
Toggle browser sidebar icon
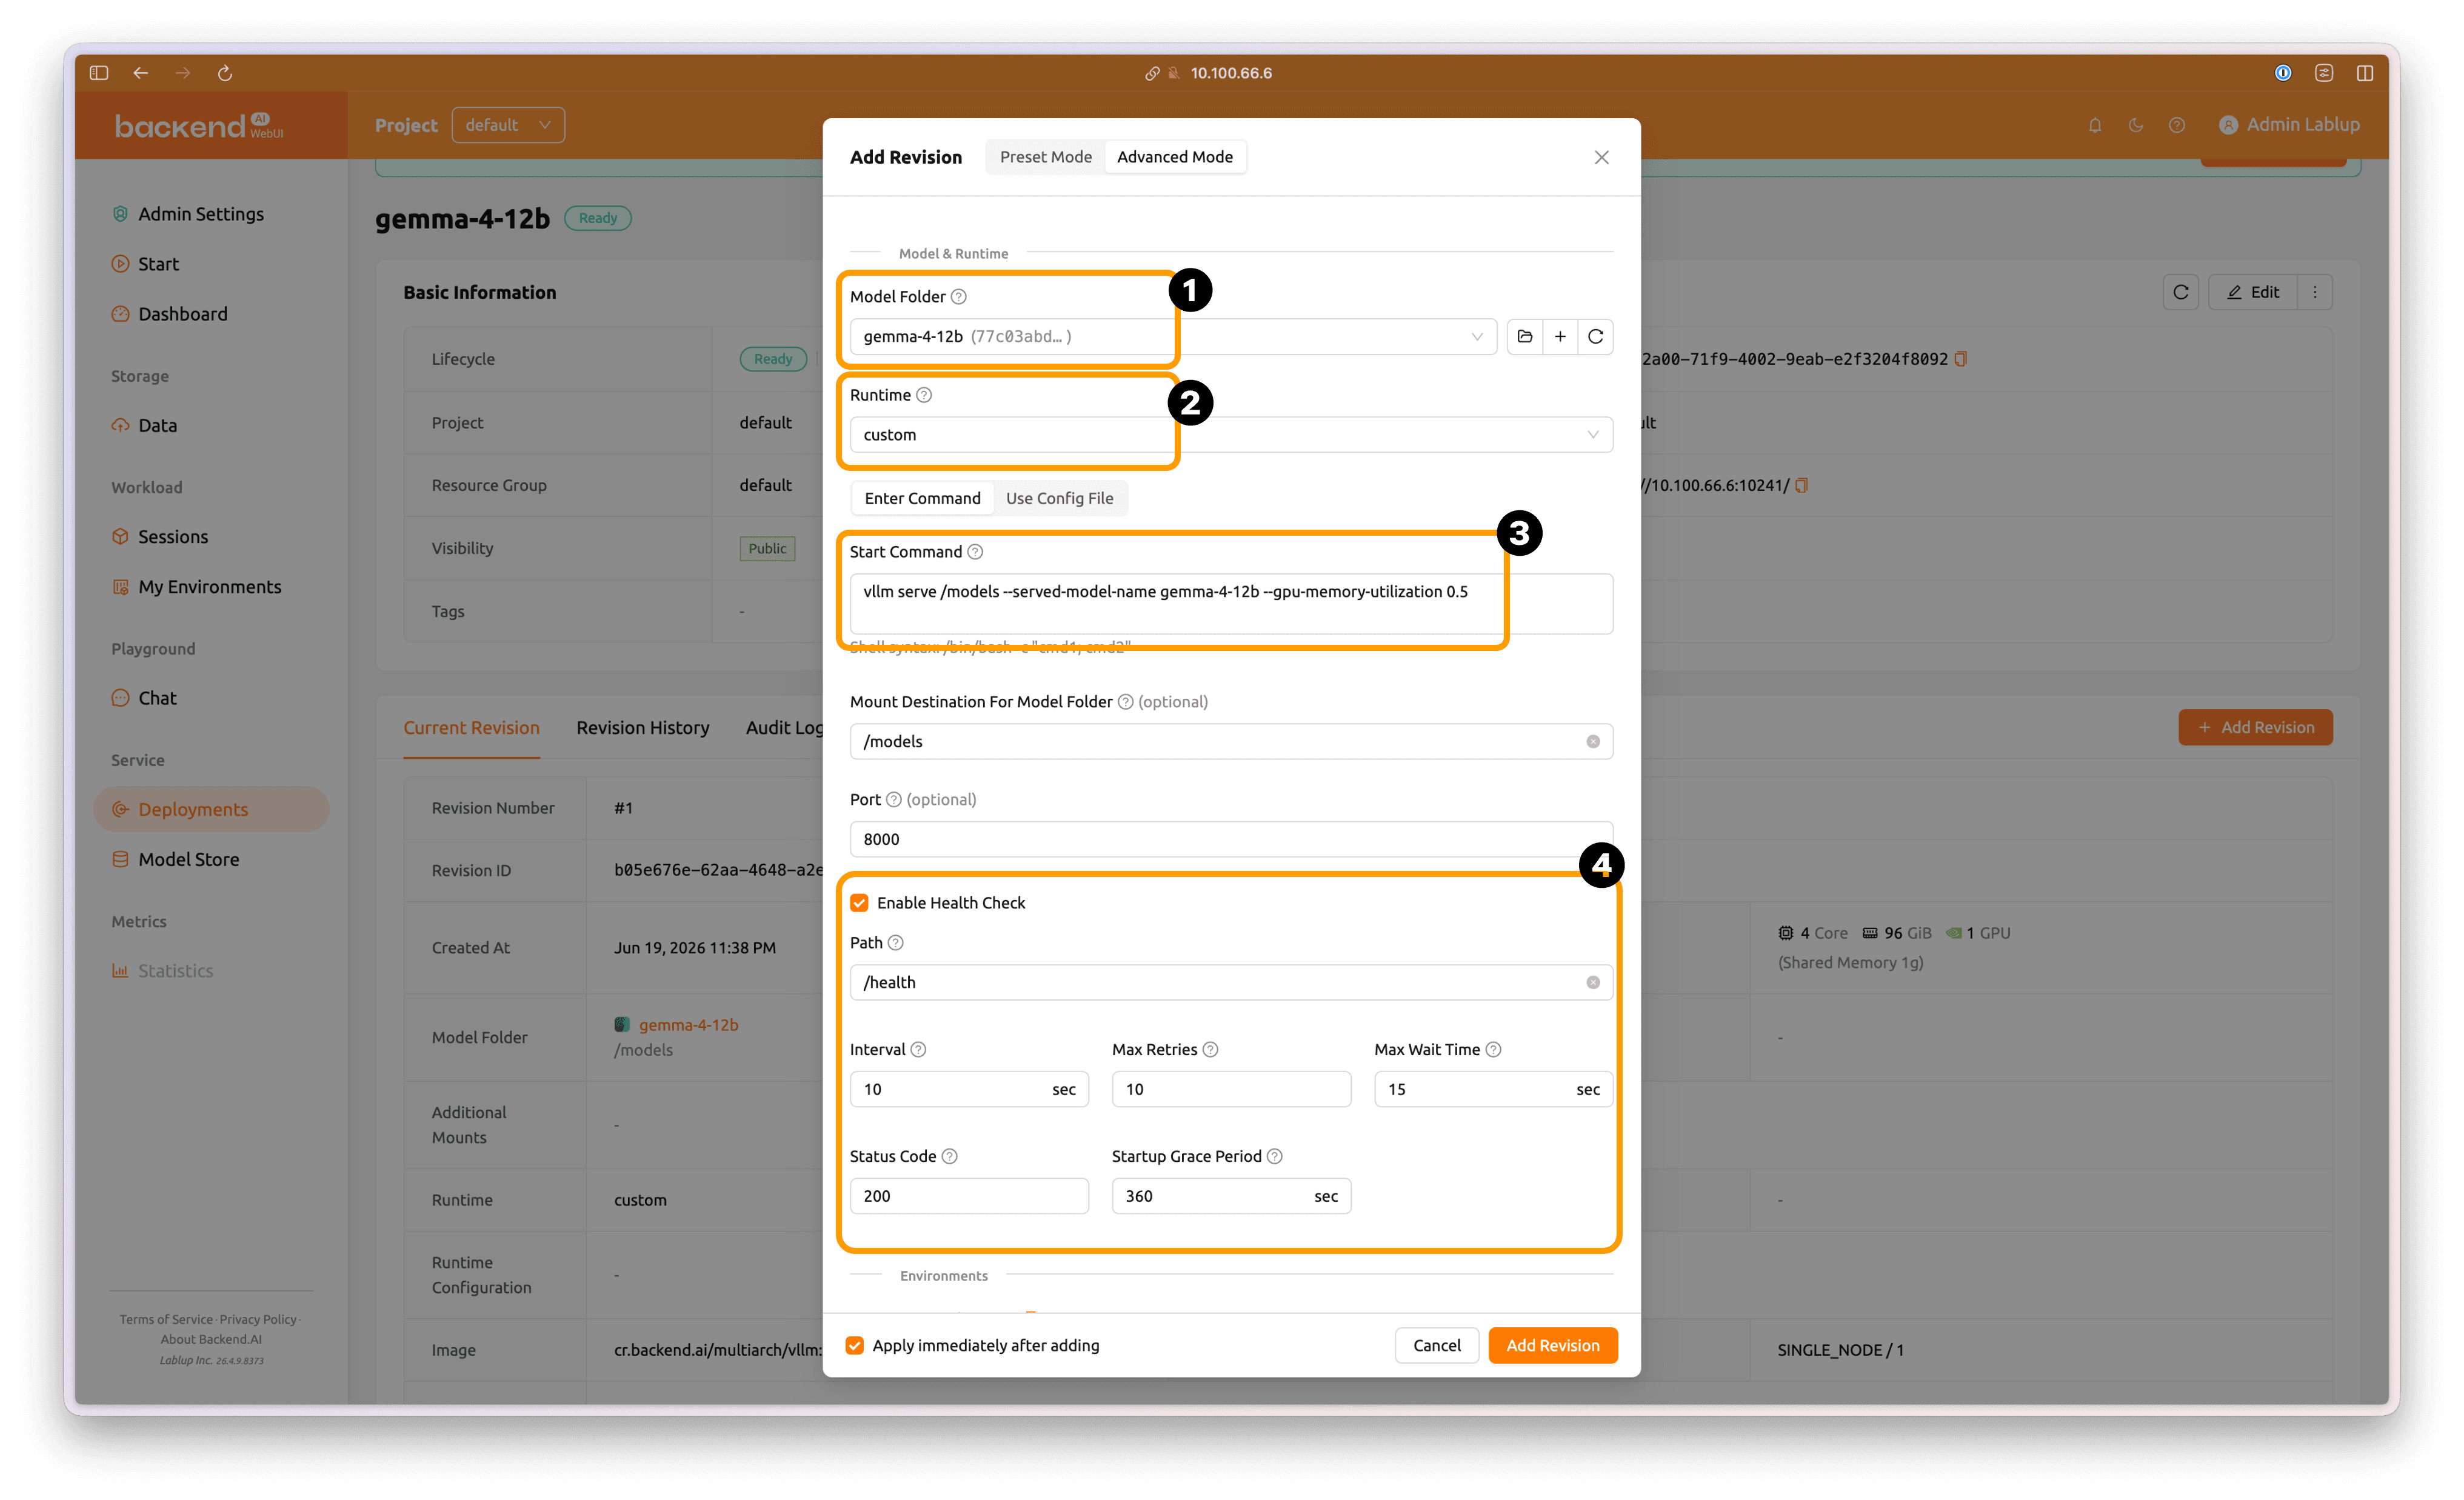99,72
